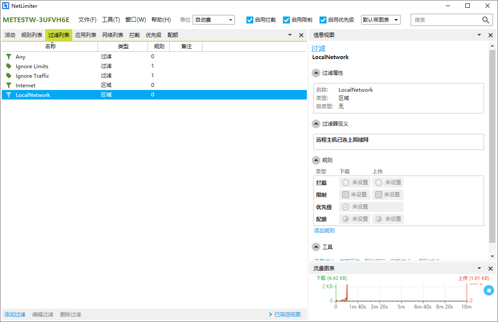Click the info panel scroll down arrow

pyautogui.click(x=492, y=256)
